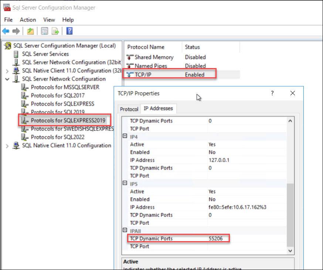Open the Action menu

pos(28,20)
